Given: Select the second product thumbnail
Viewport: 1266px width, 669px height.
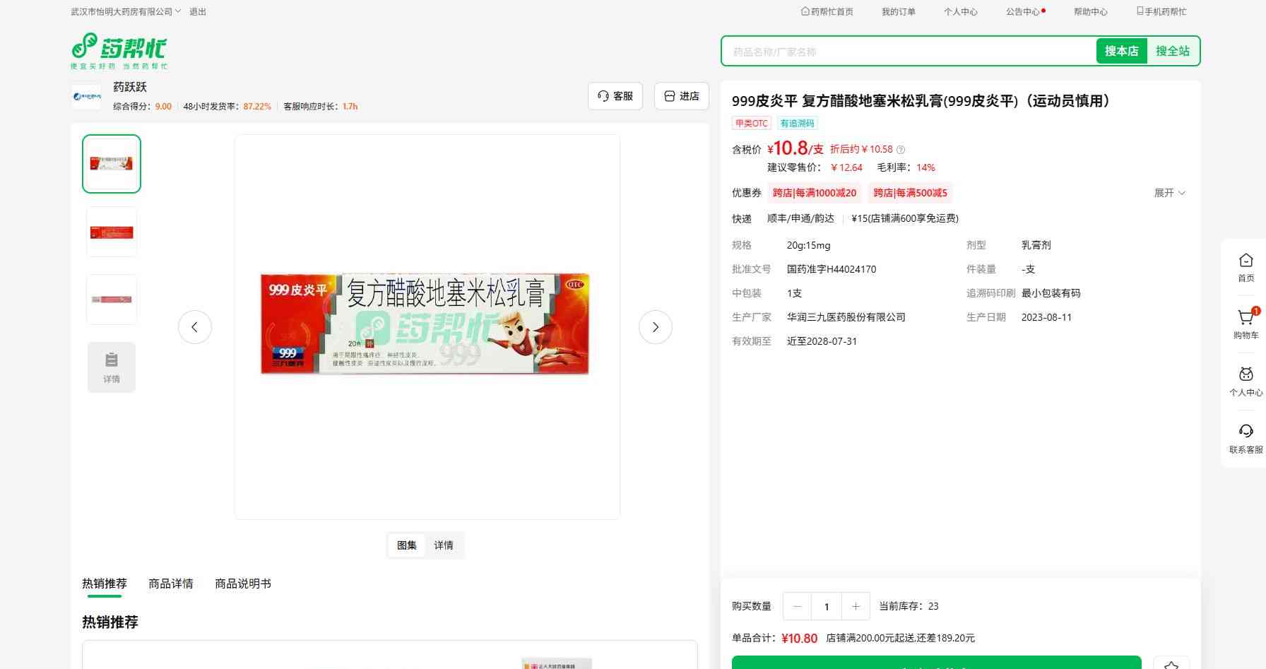Looking at the screenshot, I should 112,232.
